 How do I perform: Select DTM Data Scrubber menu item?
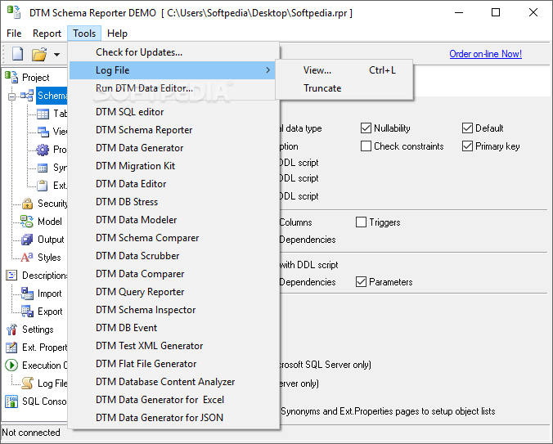pyautogui.click(x=172, y=256)
